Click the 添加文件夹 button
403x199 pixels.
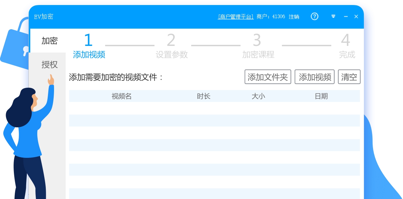click(x=268, y=77)
